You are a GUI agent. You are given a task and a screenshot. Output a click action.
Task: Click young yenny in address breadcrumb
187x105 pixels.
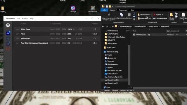click(x=153, y=26)
